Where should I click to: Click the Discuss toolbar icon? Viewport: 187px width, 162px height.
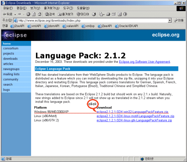pyautogui.click(x=120, y=14)
